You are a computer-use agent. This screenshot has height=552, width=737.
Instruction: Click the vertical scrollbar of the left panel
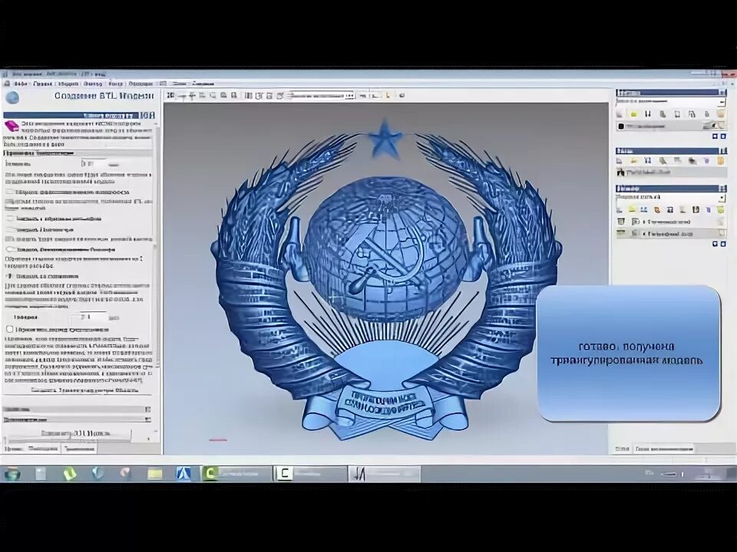(x=157, y=244)
